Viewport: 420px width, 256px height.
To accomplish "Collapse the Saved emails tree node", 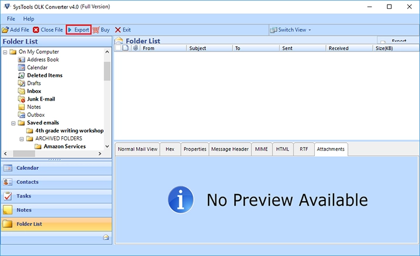I will coord(13,123).
